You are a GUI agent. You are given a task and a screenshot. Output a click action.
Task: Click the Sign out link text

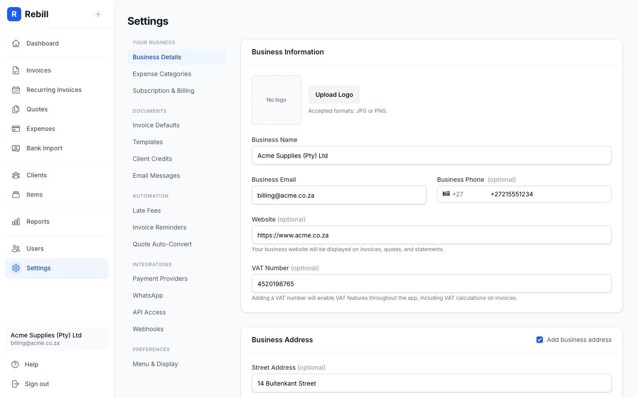click(37, 384)
